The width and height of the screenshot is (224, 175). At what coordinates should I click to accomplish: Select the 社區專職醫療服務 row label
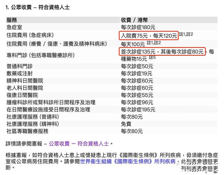click(27, 131)
